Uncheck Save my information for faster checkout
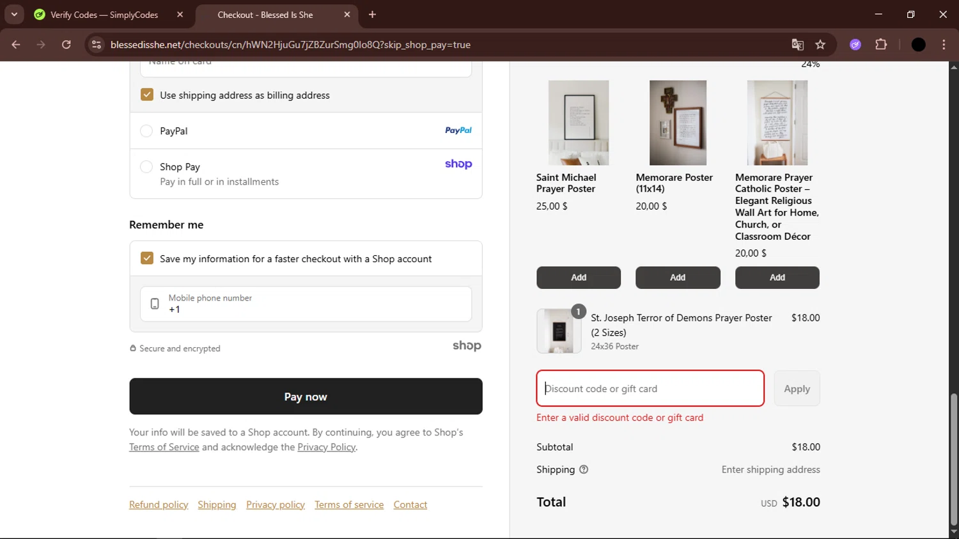Viewport: 959px width, 539px height. pos(147,258)
